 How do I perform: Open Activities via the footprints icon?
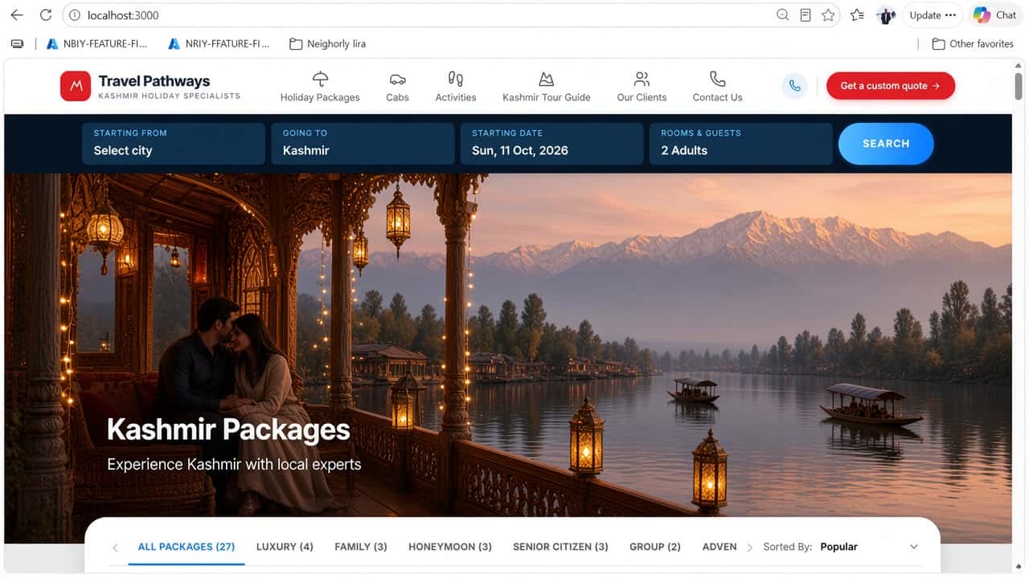click(x=456, y=79)
